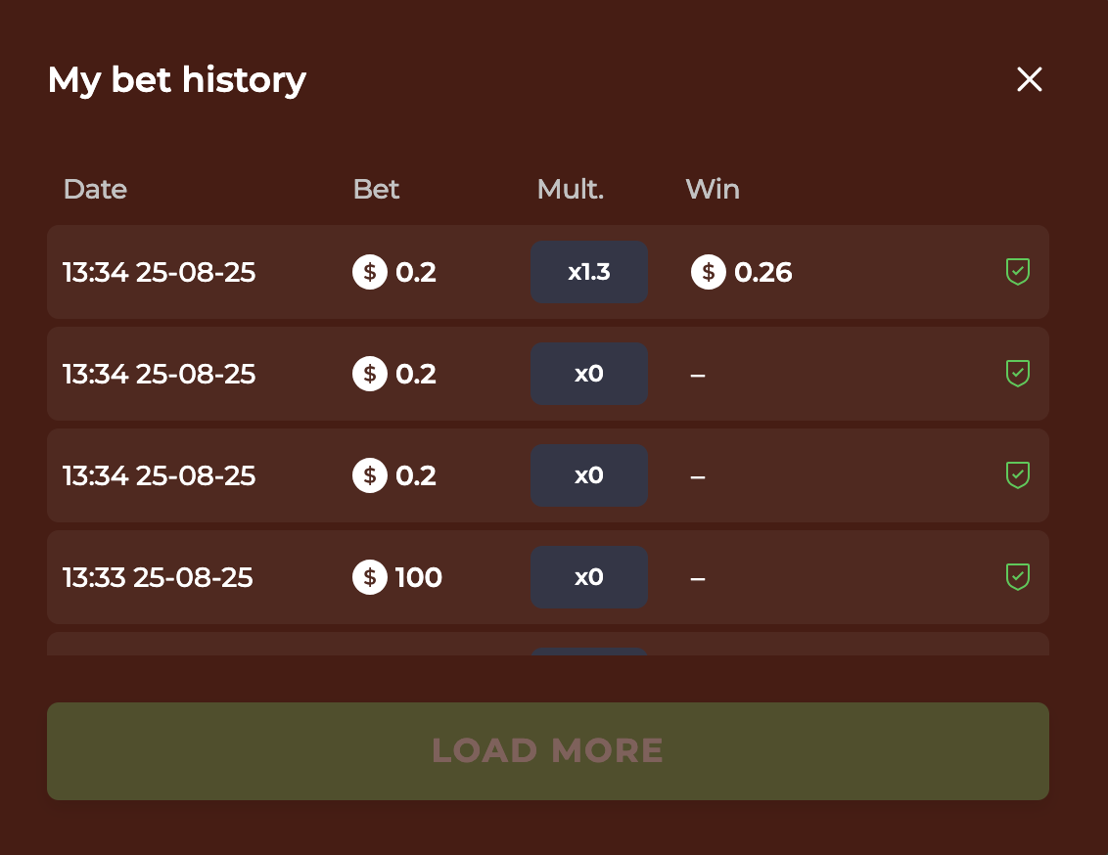The width and height of the screenshot is (1108, 855).
Task: Click the Win column header
Action: tap(713, 189)
